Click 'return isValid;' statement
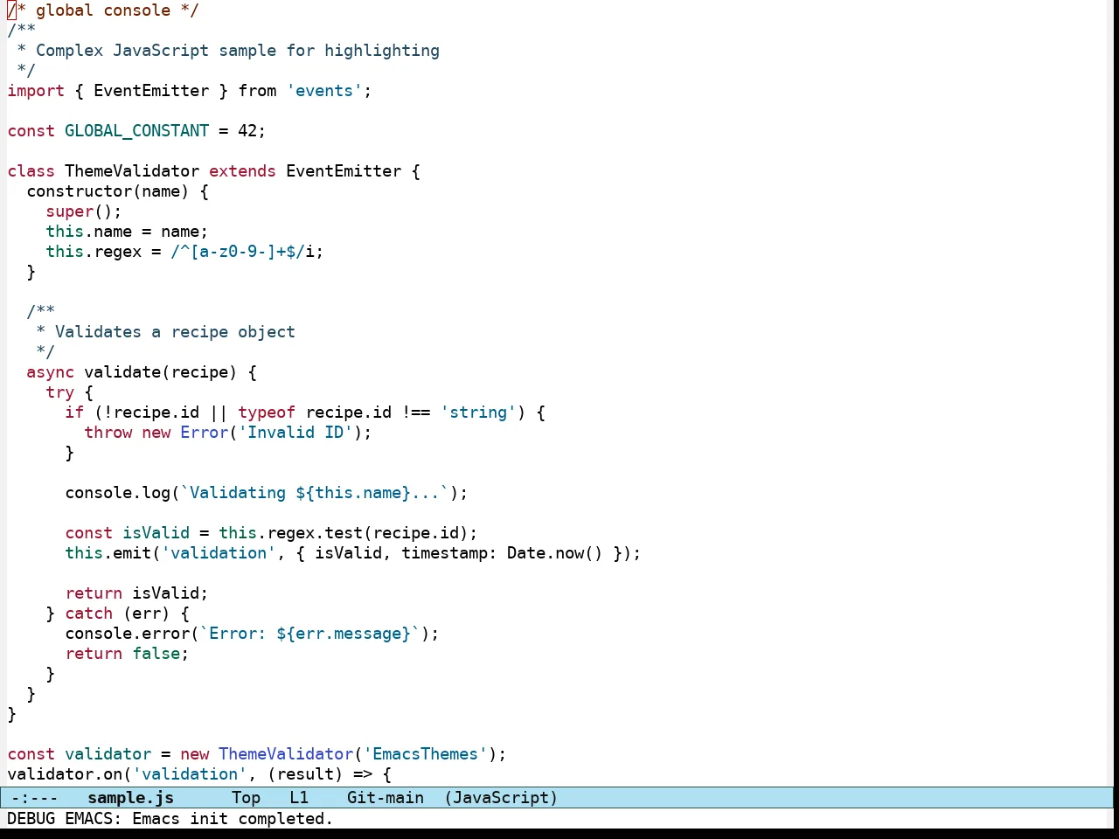This screenshot has width=1119, height=839. tap(136, 593)
